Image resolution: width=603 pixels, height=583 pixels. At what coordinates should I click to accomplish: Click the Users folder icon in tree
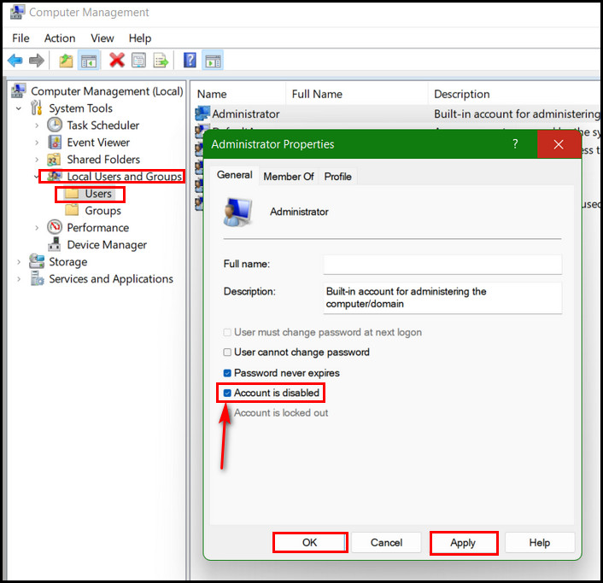pos(72,193)
